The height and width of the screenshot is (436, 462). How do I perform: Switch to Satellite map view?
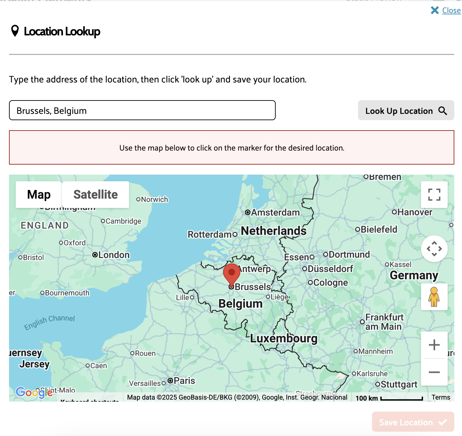click(95, 195)
